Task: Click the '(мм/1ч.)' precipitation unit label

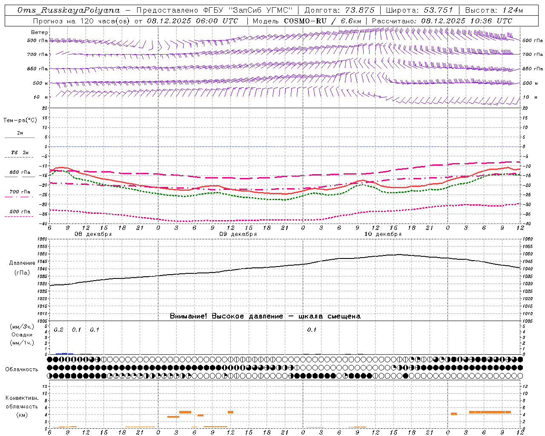Action: [22, 343]
